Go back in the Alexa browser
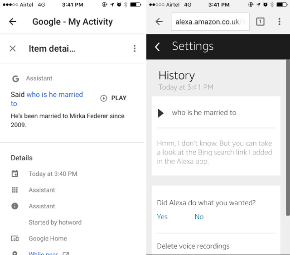This screenshot has width=290, height=255. click(x=159, y=22)
